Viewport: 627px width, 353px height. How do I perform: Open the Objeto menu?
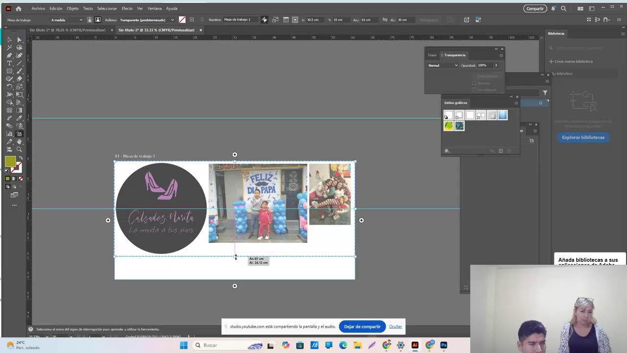click(x=72, y=8)
